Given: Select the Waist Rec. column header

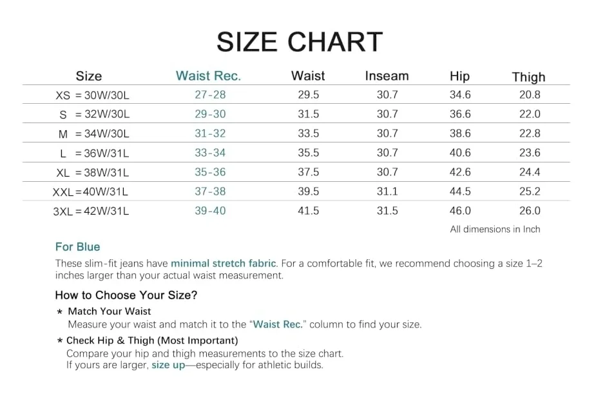Looking at the screenshot, I should point(208,75).
